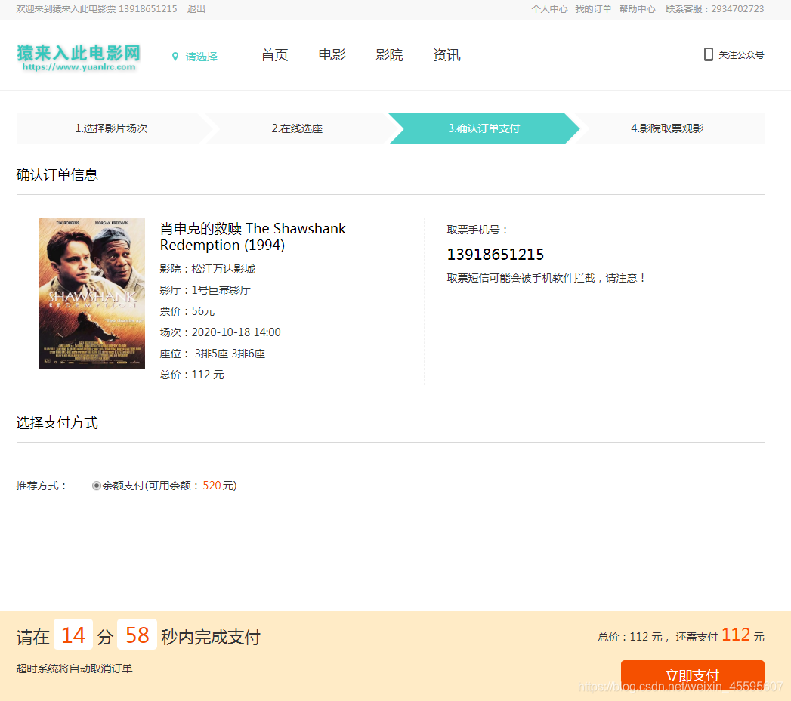
Task: Click step 2.在线选座
Action: pos(297,128)
